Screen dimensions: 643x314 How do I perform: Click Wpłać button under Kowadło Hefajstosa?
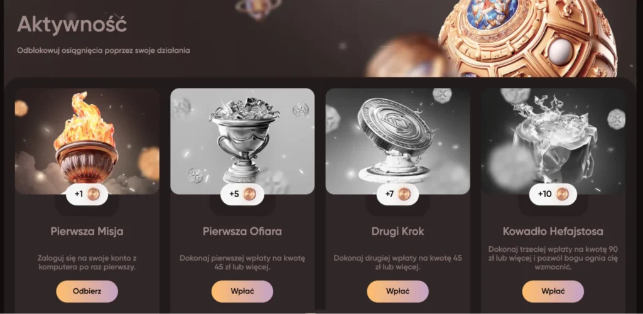(x=553, y=291)
